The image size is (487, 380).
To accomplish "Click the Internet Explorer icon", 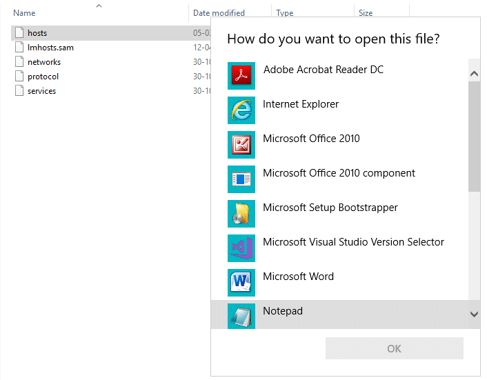I will [x=241, y=110].
